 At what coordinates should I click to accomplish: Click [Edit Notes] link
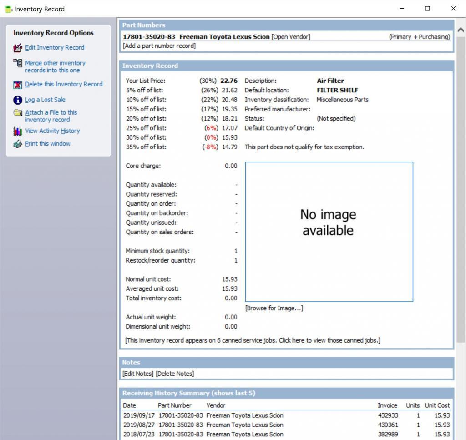point(138,374)
